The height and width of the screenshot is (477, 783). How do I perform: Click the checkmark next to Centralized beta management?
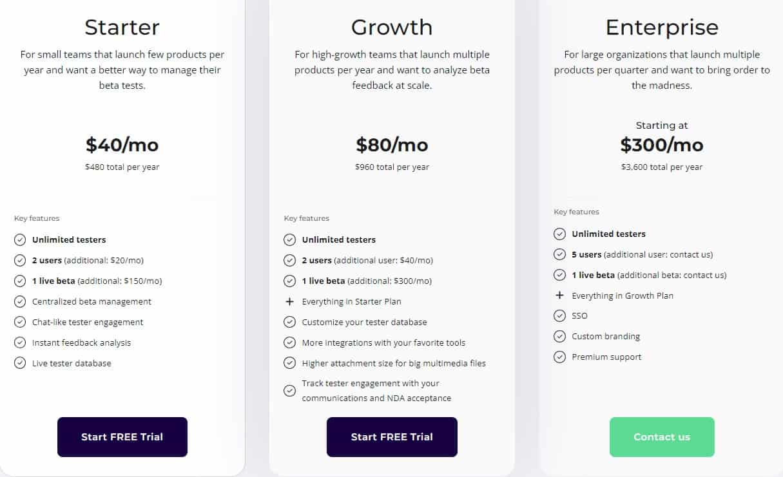coord(19,301)
